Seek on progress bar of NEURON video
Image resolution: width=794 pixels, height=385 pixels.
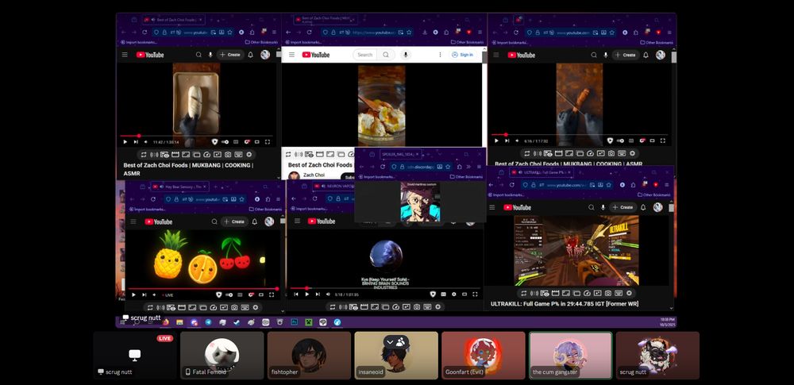384,288
